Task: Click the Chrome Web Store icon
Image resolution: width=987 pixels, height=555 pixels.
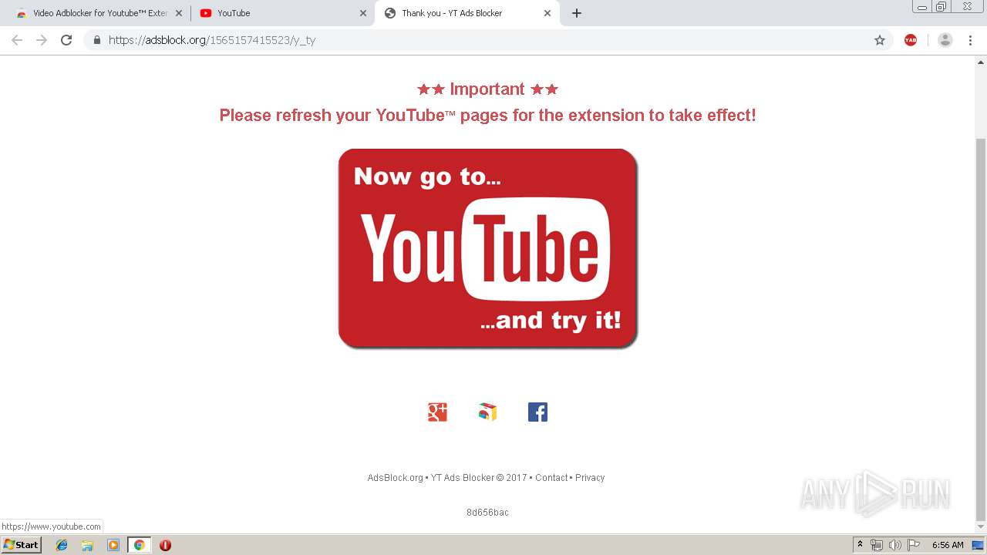Action: tap(487, 412)
